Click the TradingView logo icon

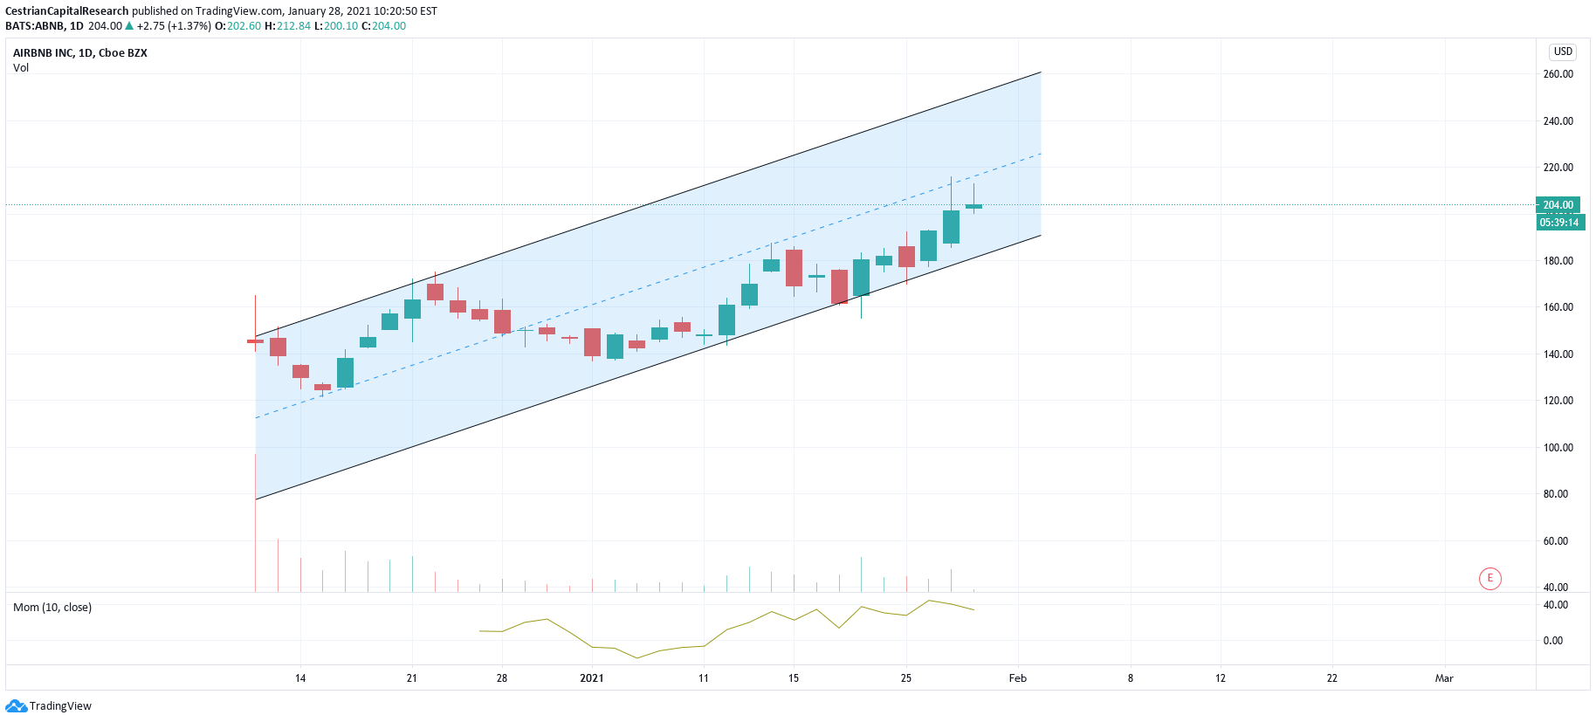coord(16,705)
